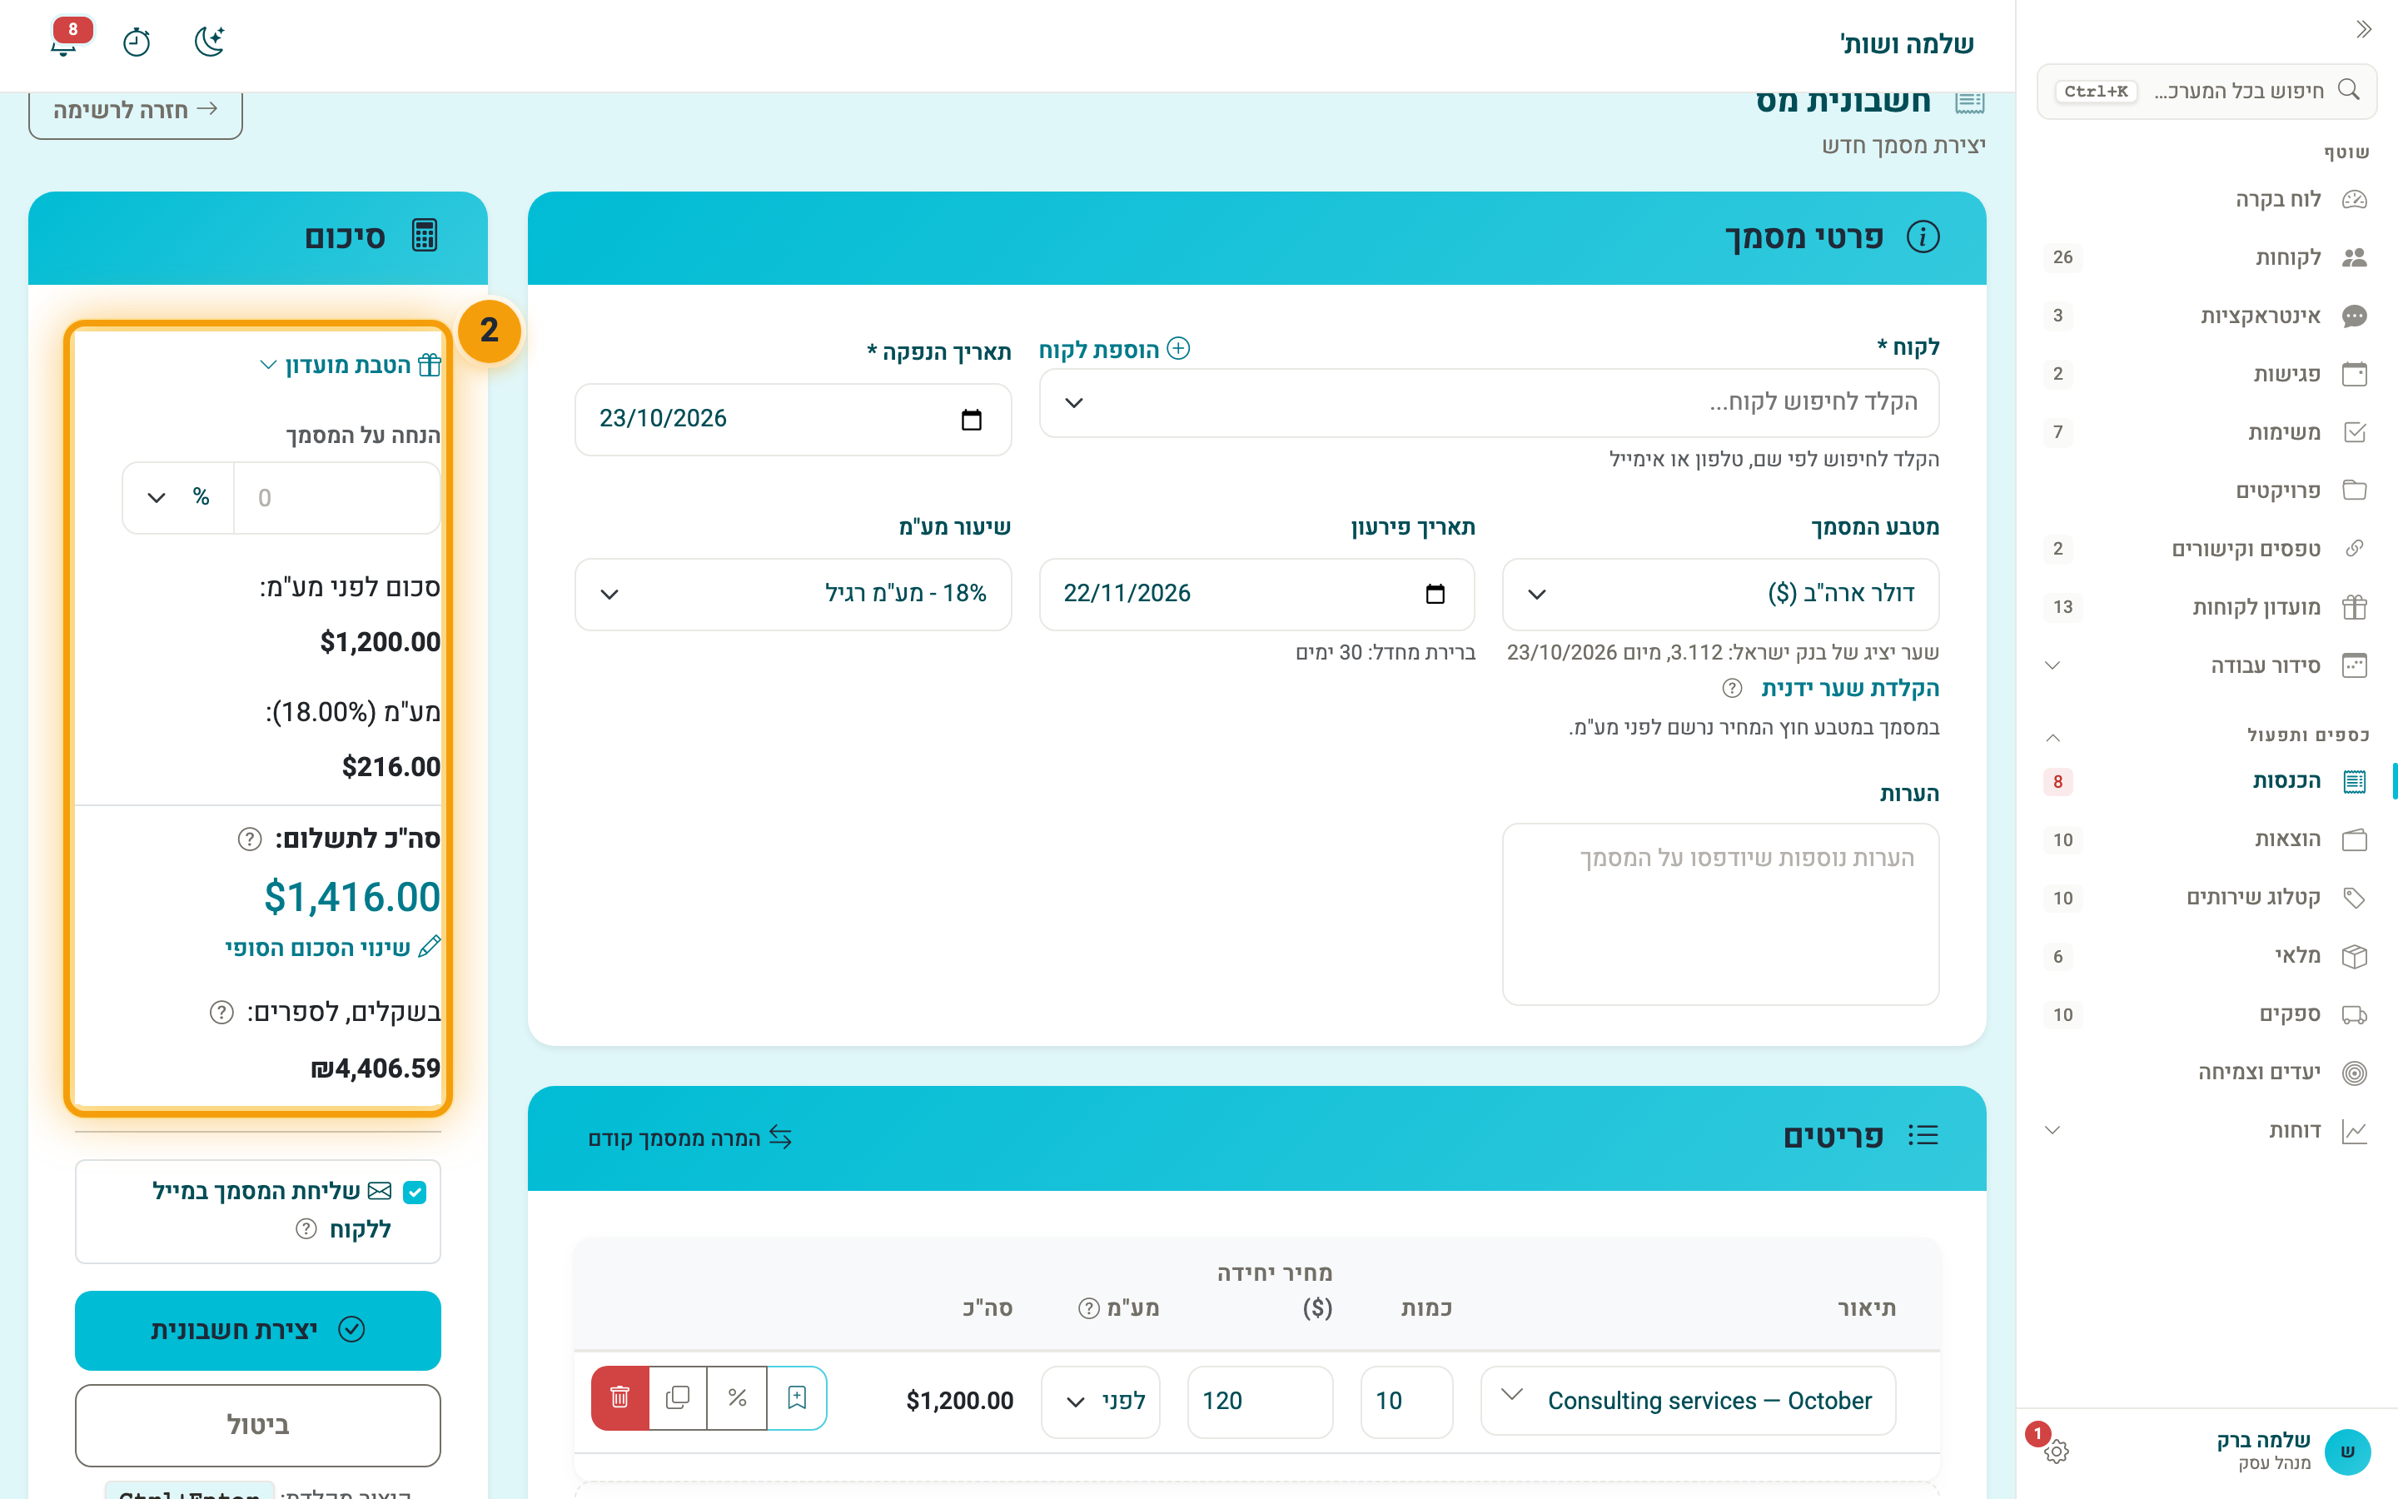The height and width of the screenshot is (1499, 2398).
Task: Open שיעור מע"מ VAT rate dropdown
Action: 793,594
